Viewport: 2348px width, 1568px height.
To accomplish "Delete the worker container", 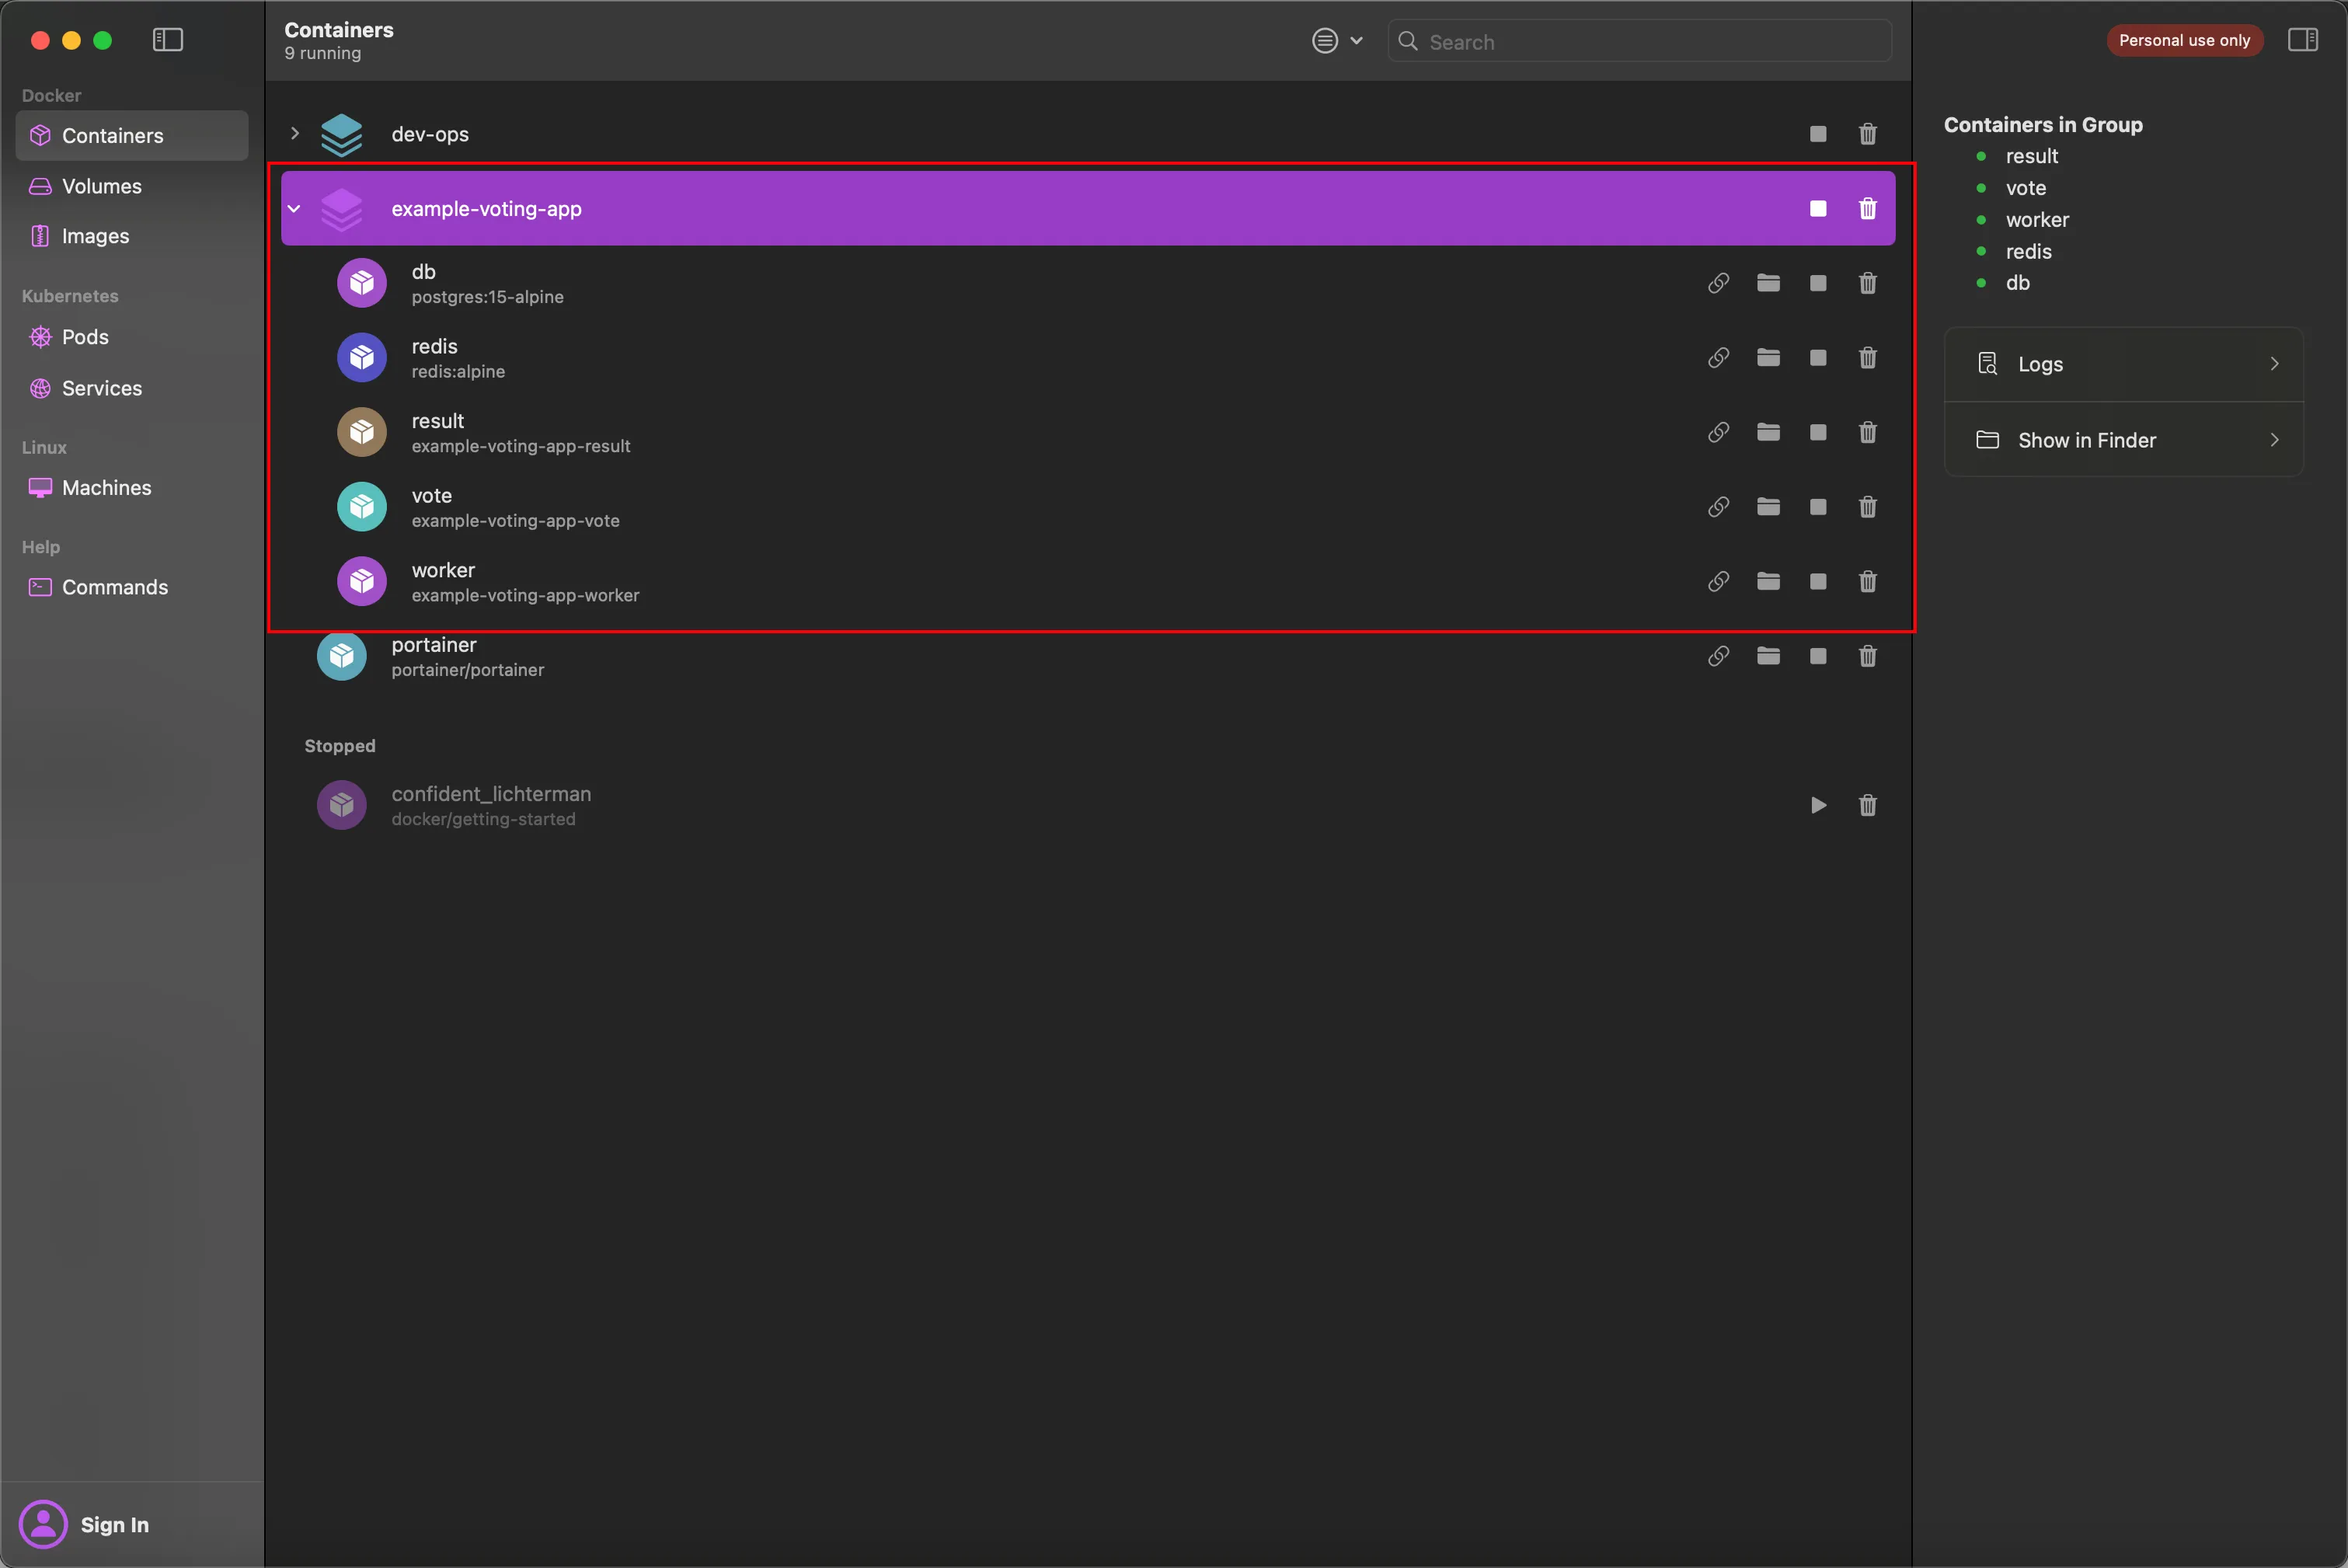I will click(1867, 581).
